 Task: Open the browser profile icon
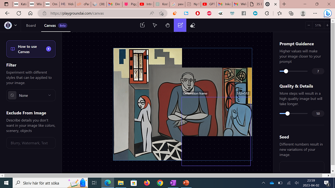[x=303, y=13]
